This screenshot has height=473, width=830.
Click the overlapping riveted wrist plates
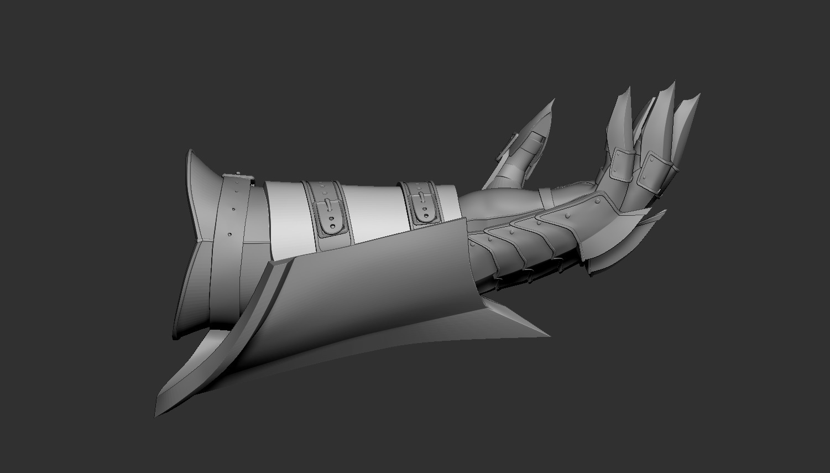[x=531, y=243]
